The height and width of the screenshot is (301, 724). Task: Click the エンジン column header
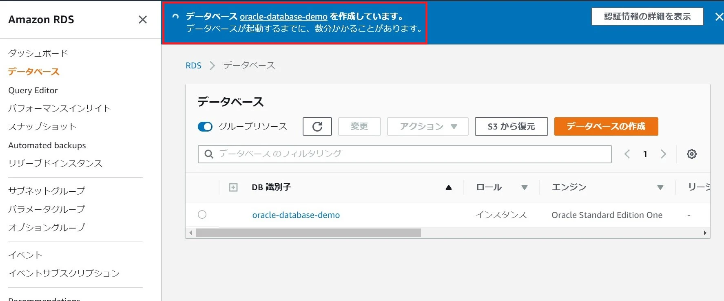pos(569,187)
